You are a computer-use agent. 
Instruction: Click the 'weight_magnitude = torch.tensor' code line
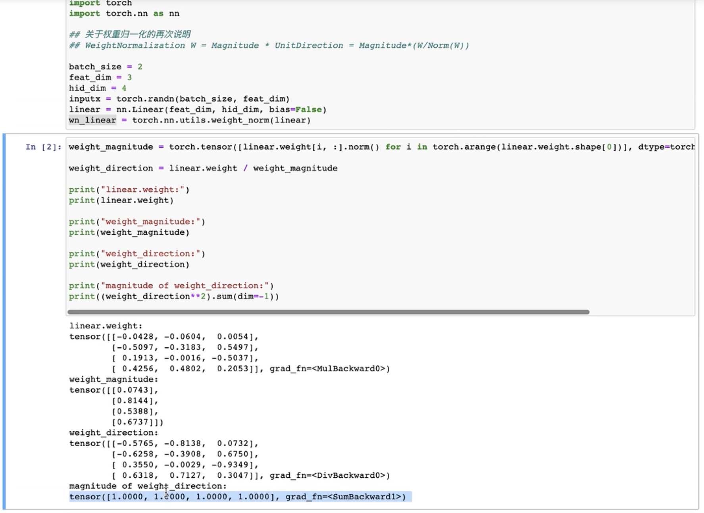(x=382, y=147)
